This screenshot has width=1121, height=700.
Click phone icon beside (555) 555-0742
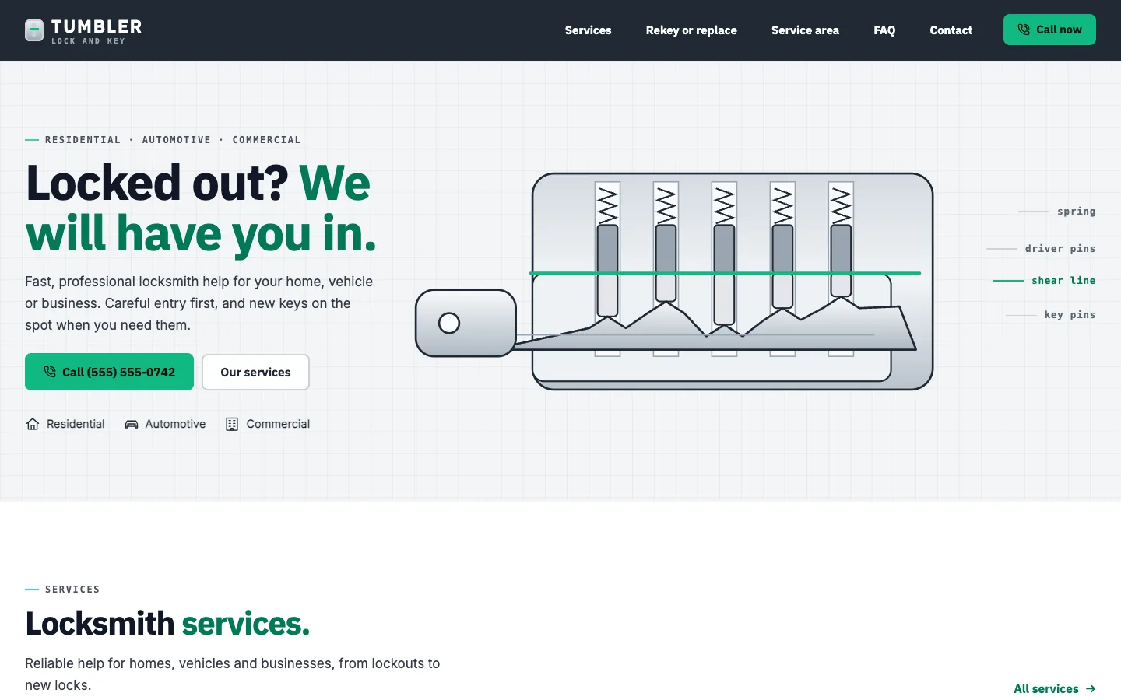click(x=50, y=372)
